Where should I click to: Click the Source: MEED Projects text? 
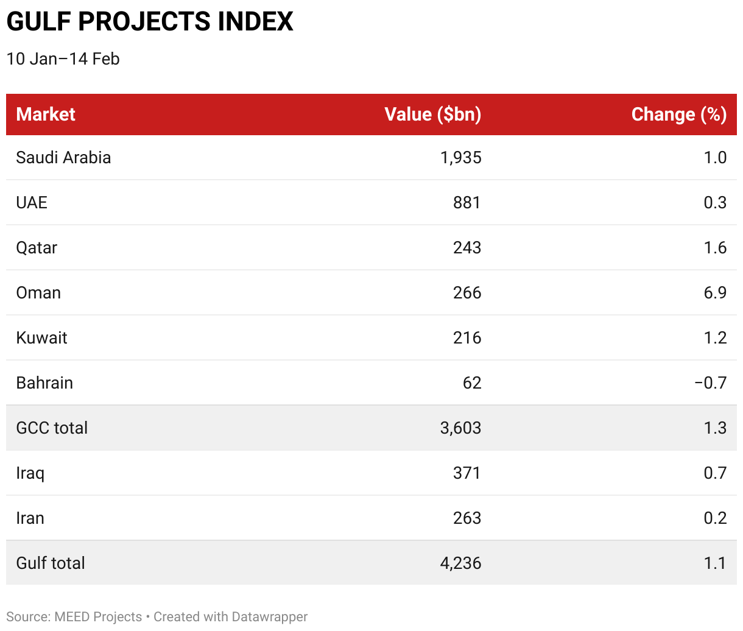[74, 617]
